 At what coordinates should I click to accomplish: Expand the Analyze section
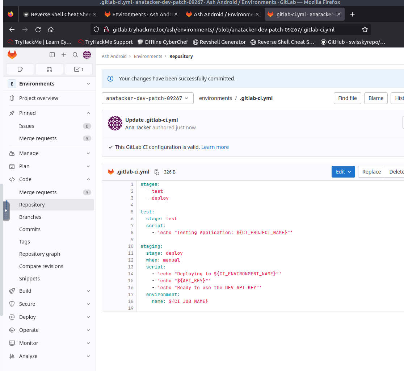point(88,356)
